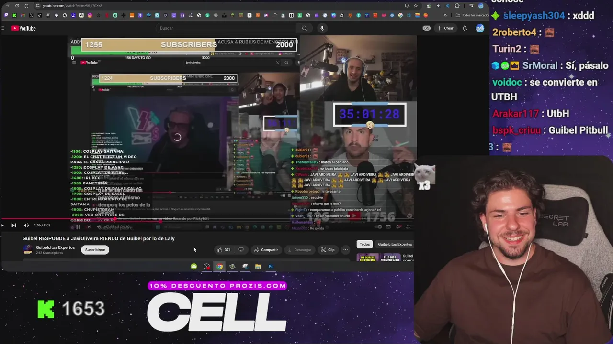Click the Suscribirme button
This screenshot has width=613, height=344.
95,250
